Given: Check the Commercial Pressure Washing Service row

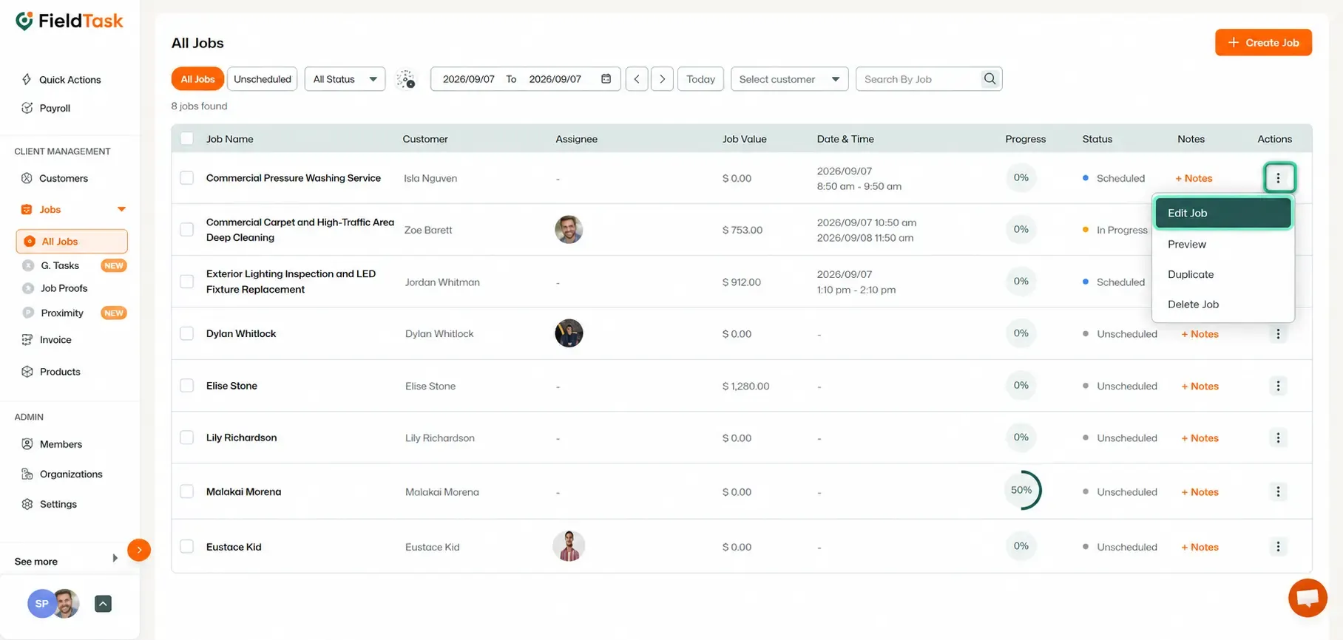Looking at the screenshot, I should (x=187, y=178).
